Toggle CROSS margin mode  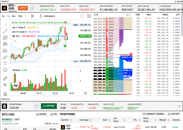click(41, 114)
